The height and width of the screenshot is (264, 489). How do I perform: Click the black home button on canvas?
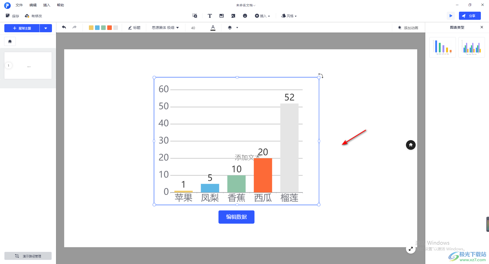[x=411, y=145]
